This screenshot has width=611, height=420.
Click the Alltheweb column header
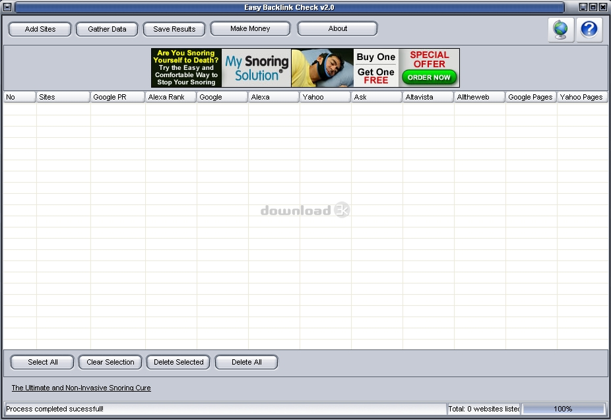[x=479, y=97]
